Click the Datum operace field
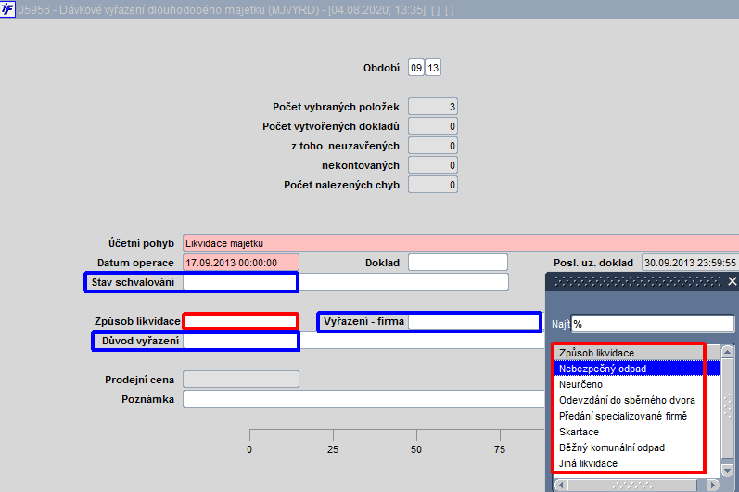 click(x=241, y=263)
